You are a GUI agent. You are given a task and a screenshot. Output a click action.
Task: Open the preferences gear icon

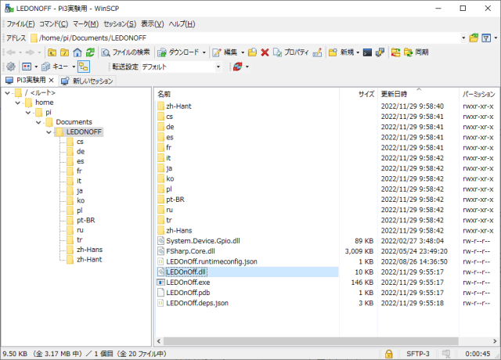pyautogui.click(x=11, y=67)
